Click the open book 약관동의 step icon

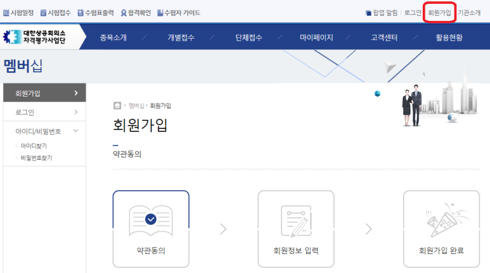click(151, 221)
